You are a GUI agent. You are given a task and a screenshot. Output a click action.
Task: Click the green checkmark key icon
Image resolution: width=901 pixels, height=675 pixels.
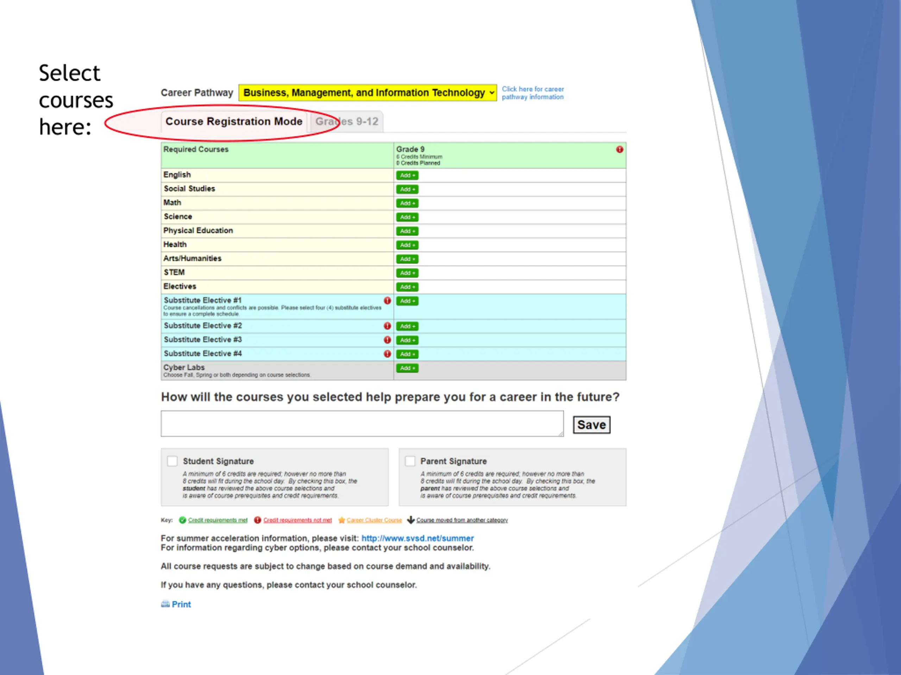[182, 520]
